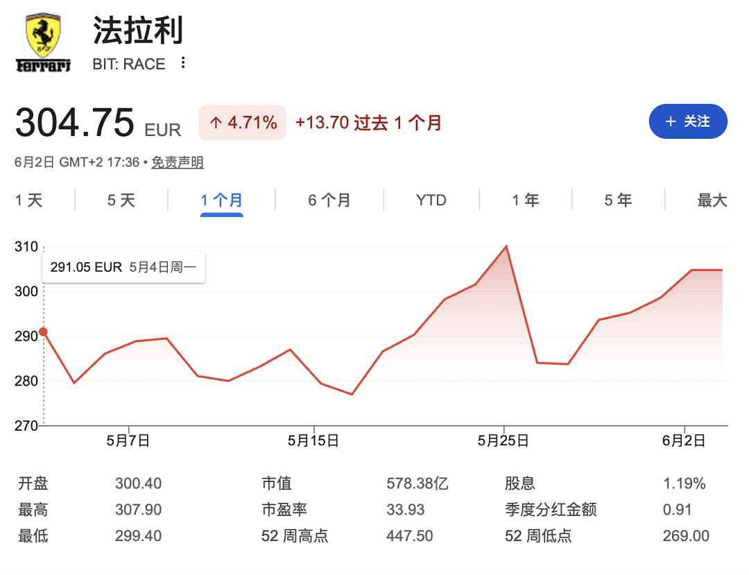Open the three-dot more options menu
The width and height of the screenshot is (749, 575).
(183, 62)
